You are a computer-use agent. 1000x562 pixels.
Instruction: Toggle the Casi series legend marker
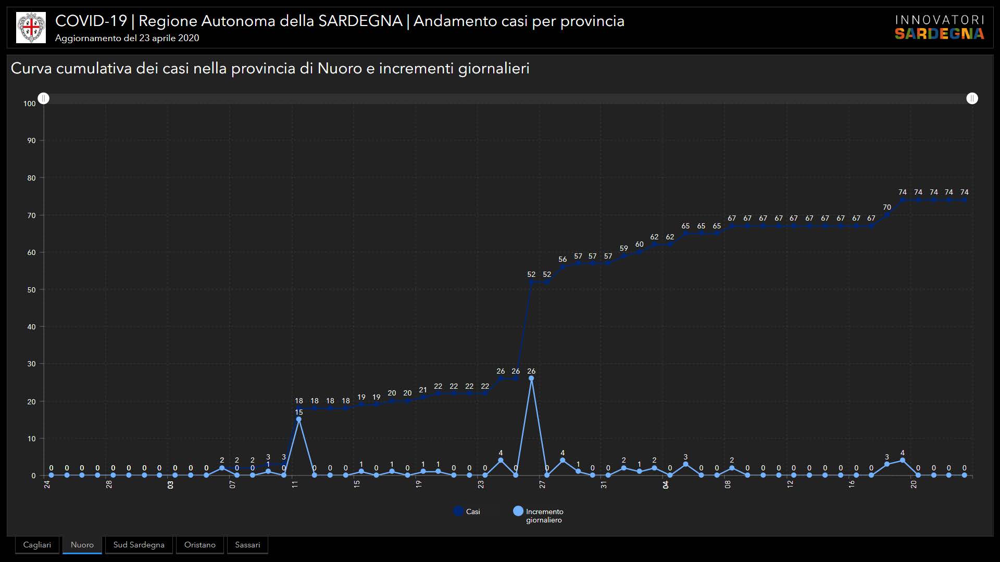[x=458, y=511]
